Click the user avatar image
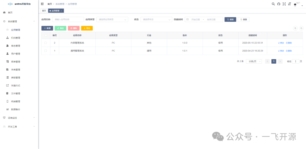Image resolution: width=306 pixels, height=149 pixels. (x=297, y=4)
